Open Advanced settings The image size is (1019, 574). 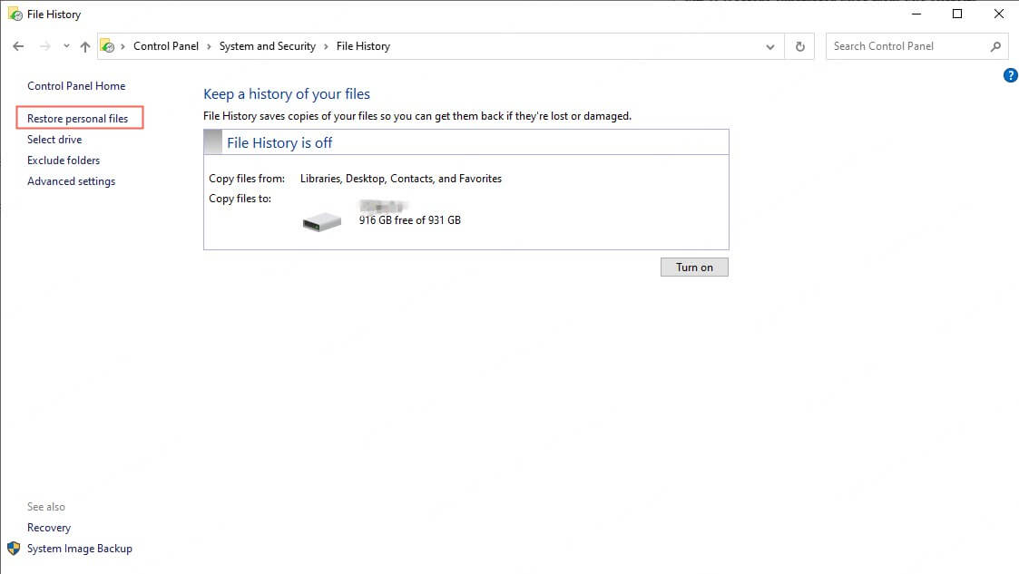point(71,180)
